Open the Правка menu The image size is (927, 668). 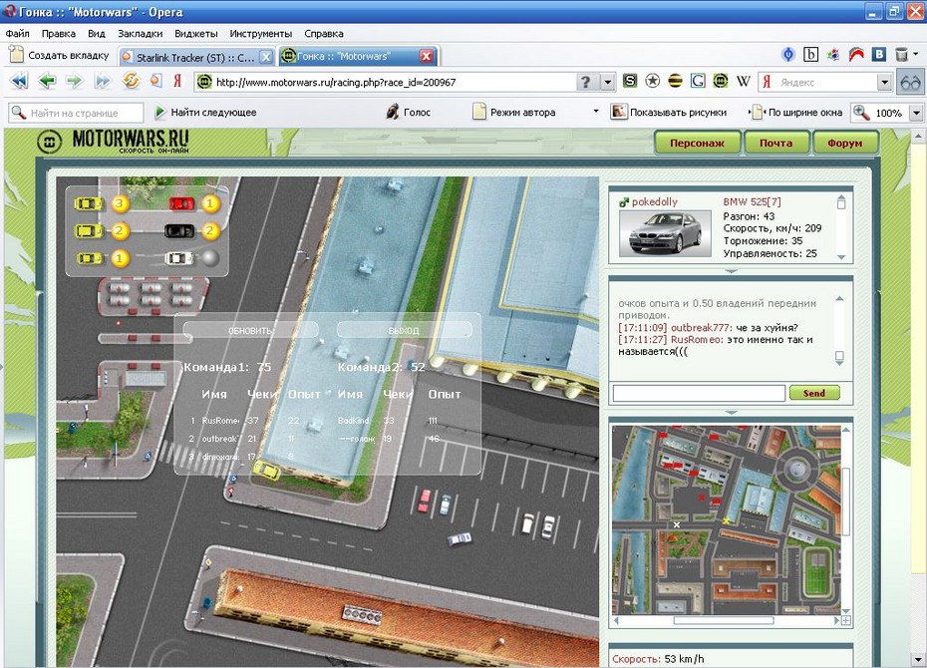(59, 34)
